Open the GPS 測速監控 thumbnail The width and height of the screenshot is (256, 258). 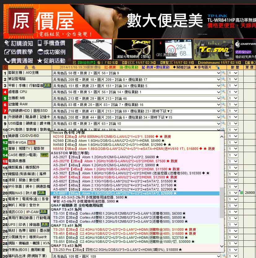pos(173,49)
